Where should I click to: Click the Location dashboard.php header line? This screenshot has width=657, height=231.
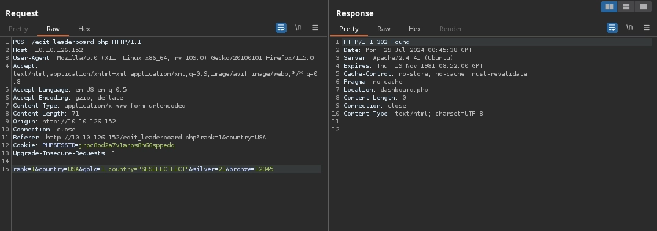[x=386, y=90]
